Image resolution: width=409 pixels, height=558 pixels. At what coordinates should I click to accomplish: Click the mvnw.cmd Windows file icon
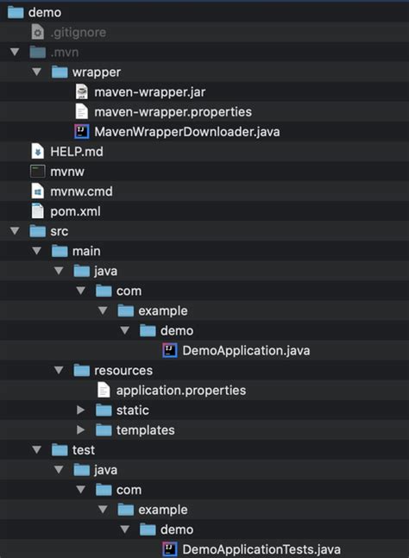38,191
